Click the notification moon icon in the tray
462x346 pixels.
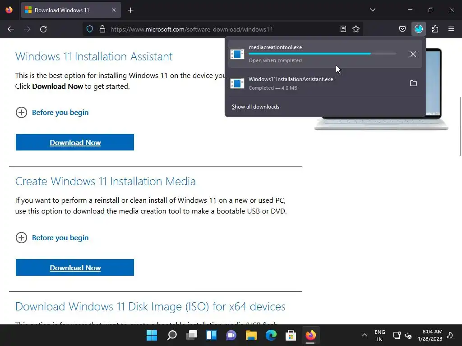pos(450,335)
